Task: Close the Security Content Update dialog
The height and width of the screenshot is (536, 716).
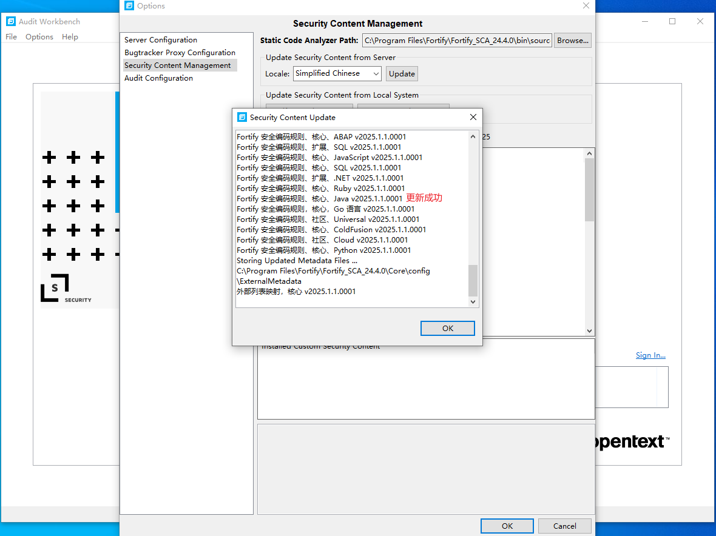Action: click(473, 117)
